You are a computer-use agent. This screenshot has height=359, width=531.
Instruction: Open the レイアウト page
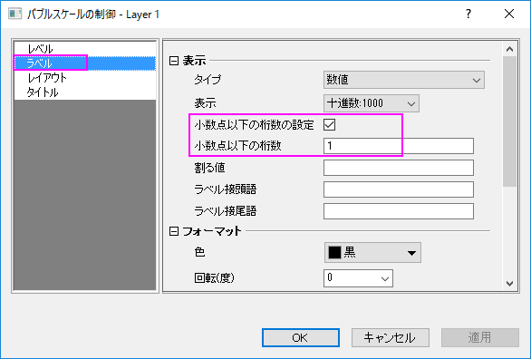84,78
